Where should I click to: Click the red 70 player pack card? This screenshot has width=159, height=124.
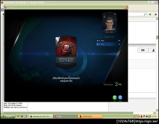coord(66,52)
